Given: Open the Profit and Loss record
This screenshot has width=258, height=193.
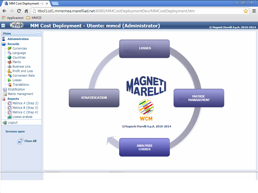Looking at the screenshot, I should coord(23,71).
